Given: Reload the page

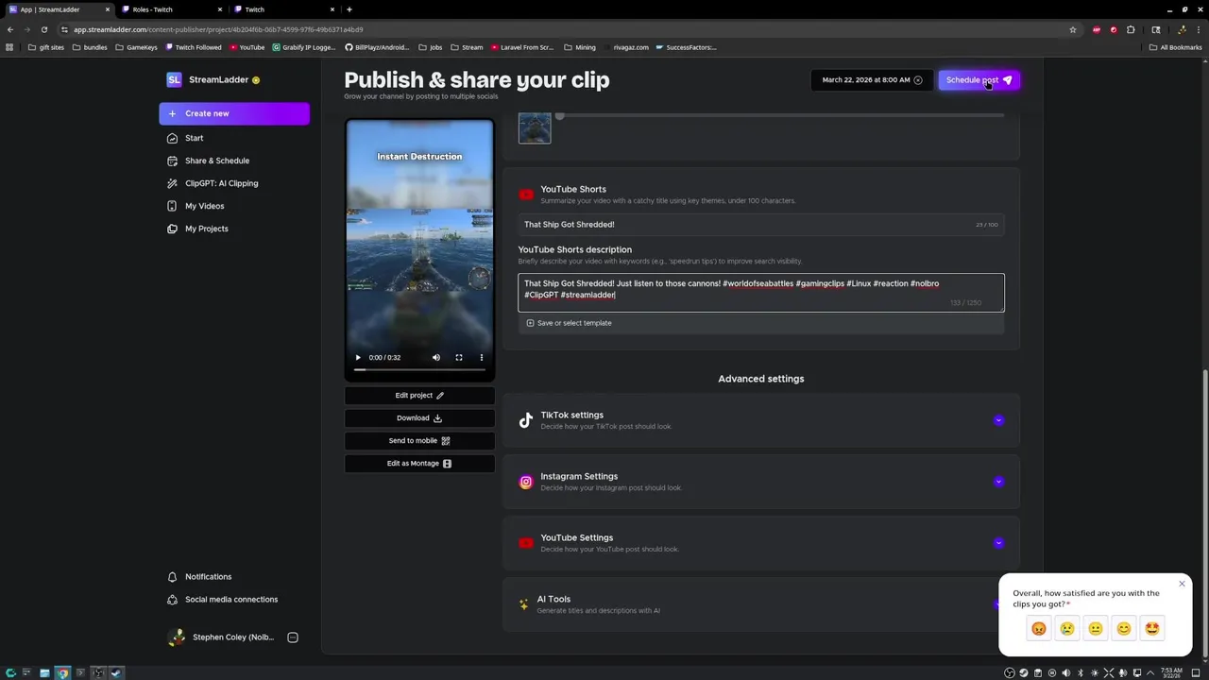Looking at the screenshot, I should (x=43, y=29).
